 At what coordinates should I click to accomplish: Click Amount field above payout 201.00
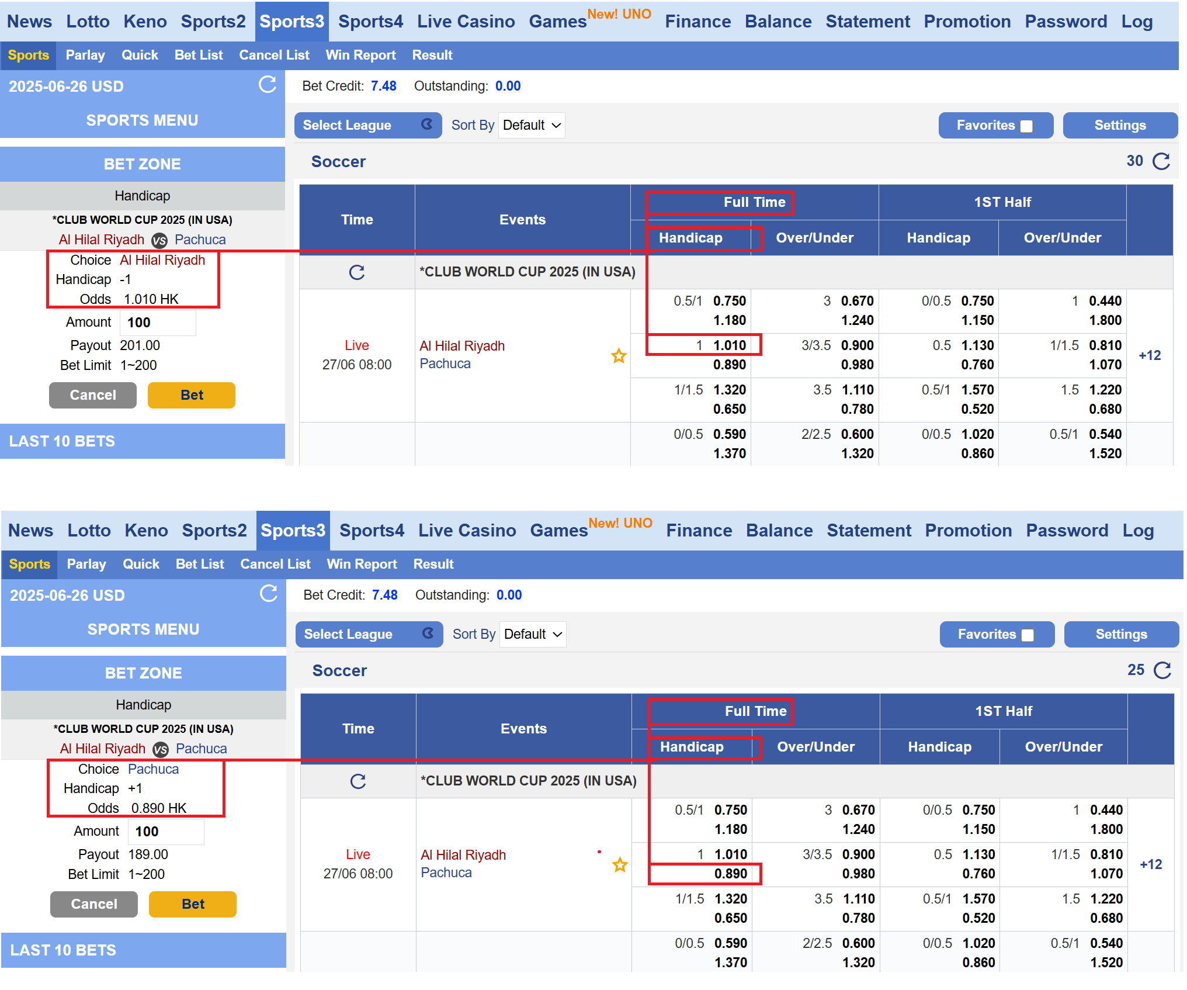click(158, 323)
